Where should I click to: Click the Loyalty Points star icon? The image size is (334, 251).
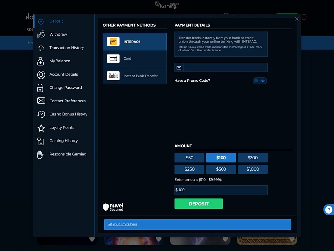(x=41, y=128)
